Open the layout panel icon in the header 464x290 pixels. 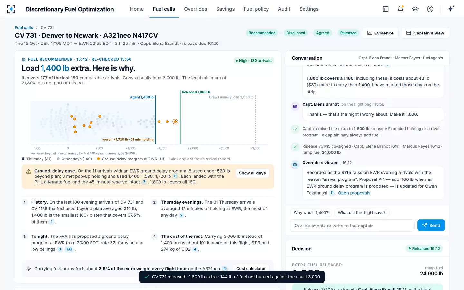(386, 9)
